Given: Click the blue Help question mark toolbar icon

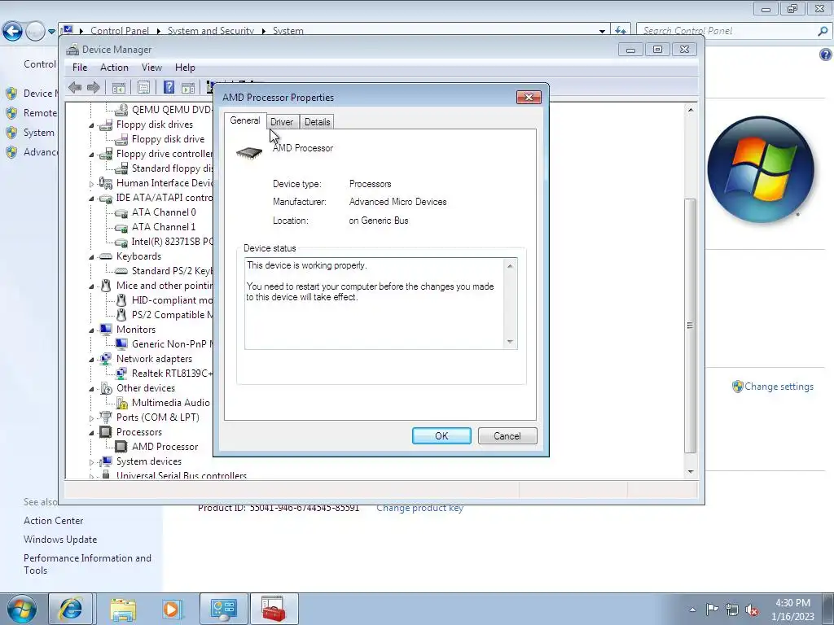Looking at the screenshot, I should click(169, 87).
